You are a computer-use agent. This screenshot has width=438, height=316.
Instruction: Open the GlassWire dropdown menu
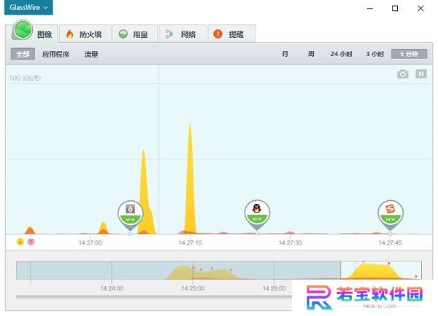coord(28,7)
